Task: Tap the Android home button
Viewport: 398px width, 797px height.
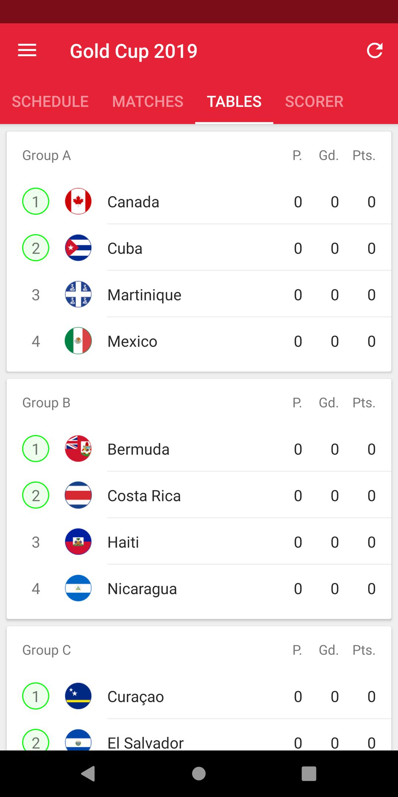Action: coord(199,773)
